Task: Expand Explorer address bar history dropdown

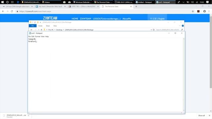Action: [x=151, y=30]
